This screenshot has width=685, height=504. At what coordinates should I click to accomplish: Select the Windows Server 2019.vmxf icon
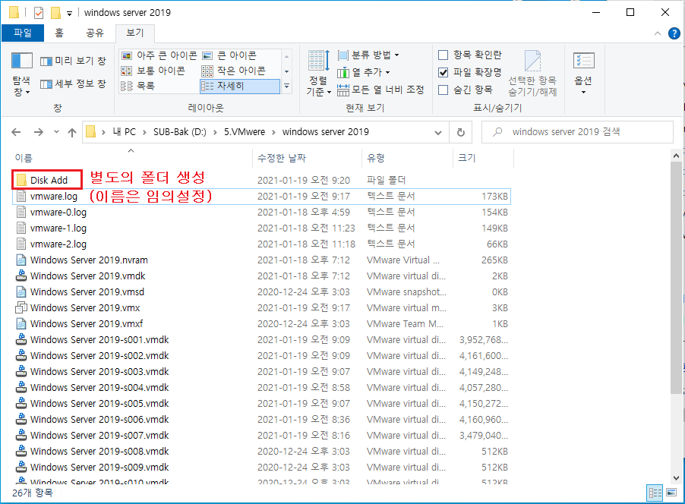tap(21, 323)
